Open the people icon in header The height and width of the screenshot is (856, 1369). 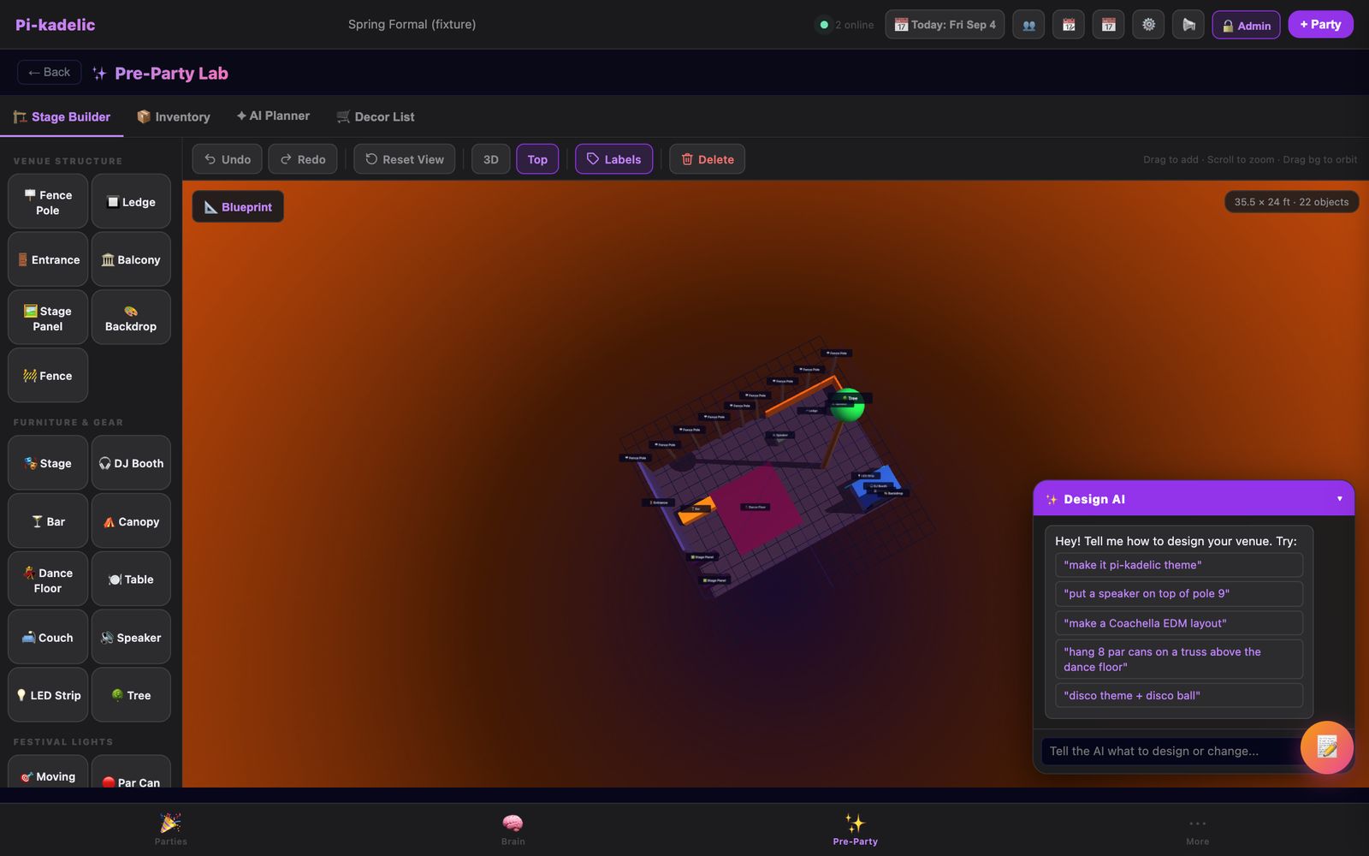click(x=1028, y=25)
